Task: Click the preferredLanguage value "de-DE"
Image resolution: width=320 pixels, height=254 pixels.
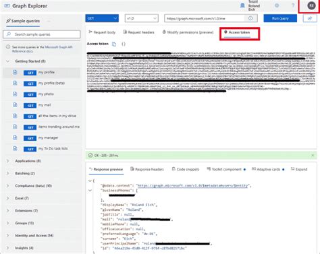Action: coord(149,234)
